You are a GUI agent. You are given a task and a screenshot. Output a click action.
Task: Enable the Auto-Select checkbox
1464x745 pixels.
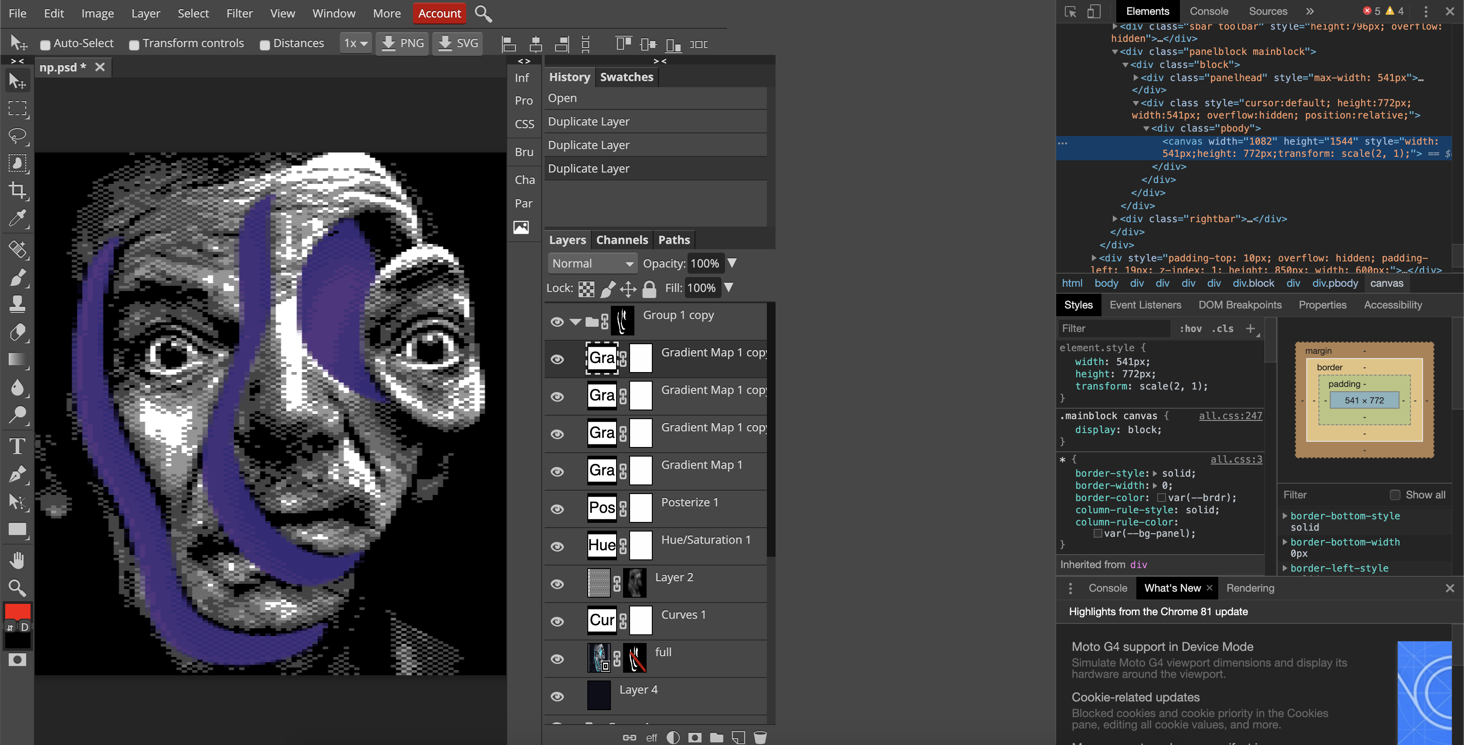45,43
